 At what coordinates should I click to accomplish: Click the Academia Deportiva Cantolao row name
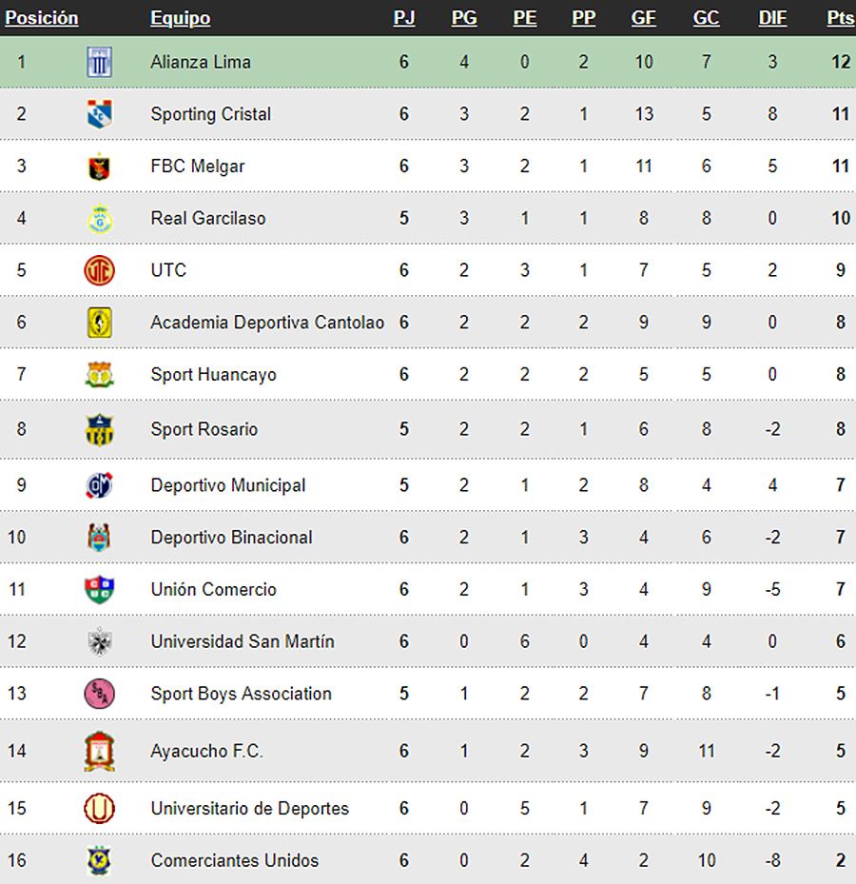267,323
